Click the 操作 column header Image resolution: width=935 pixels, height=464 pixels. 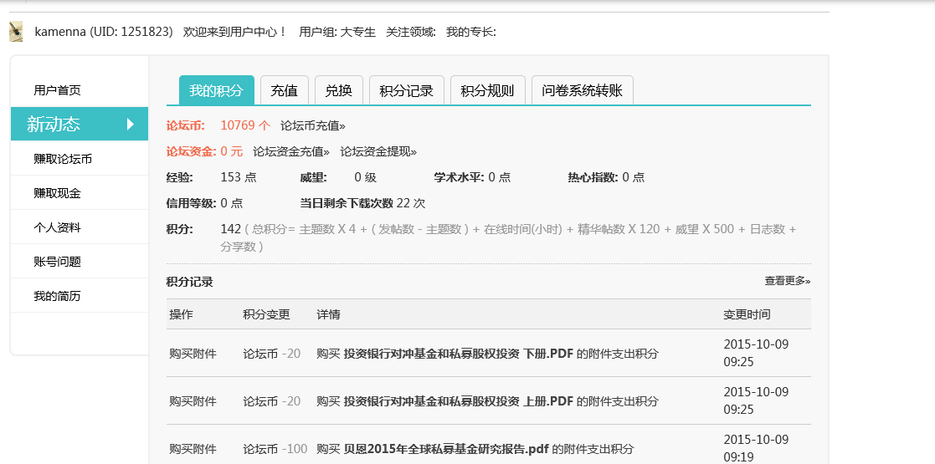[182, 314]
